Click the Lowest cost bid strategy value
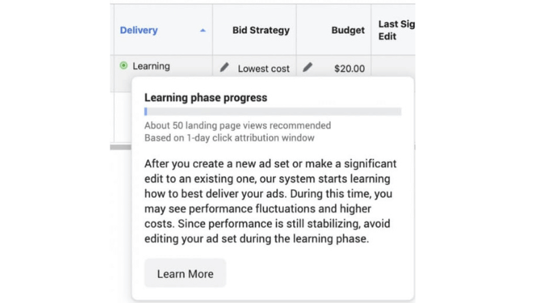The width and height of the screenshot is (538, 303). pyautogui.click(x=264, y=68)
